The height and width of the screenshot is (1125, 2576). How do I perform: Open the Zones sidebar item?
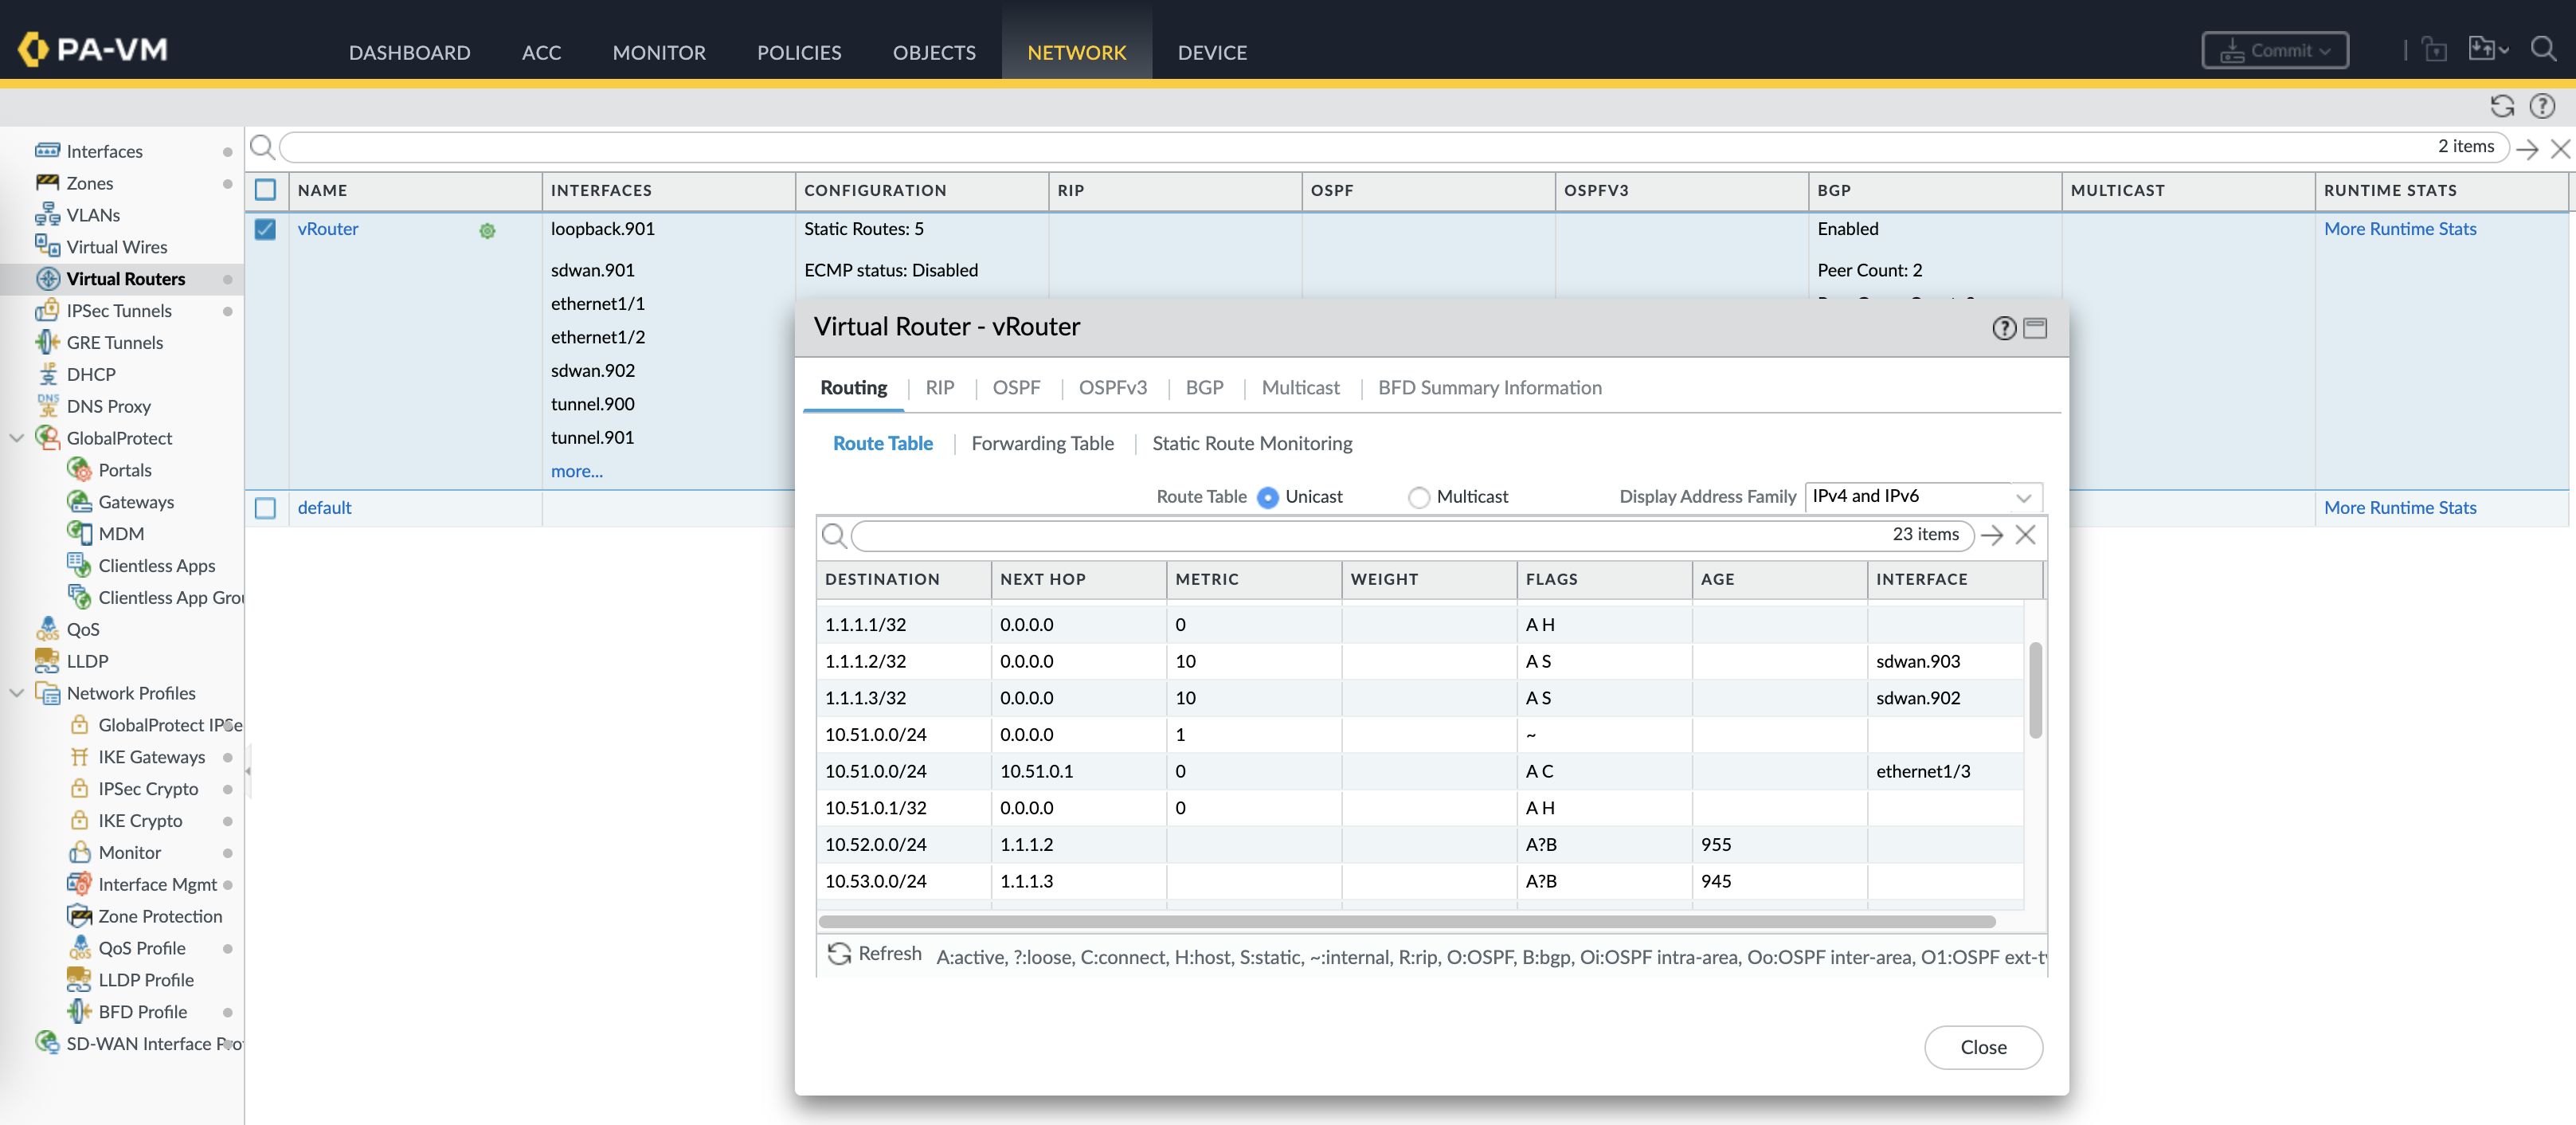pos(90,183)
